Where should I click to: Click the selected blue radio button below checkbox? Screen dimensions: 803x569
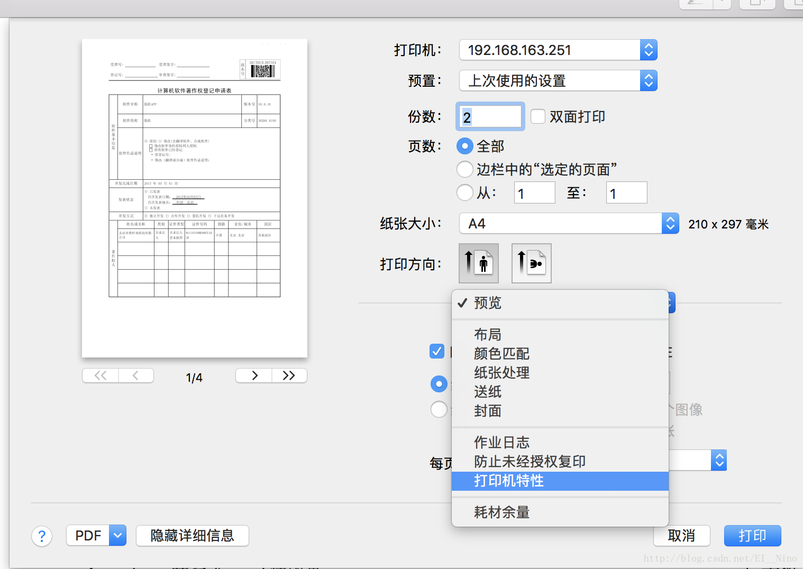click(439, 384)
